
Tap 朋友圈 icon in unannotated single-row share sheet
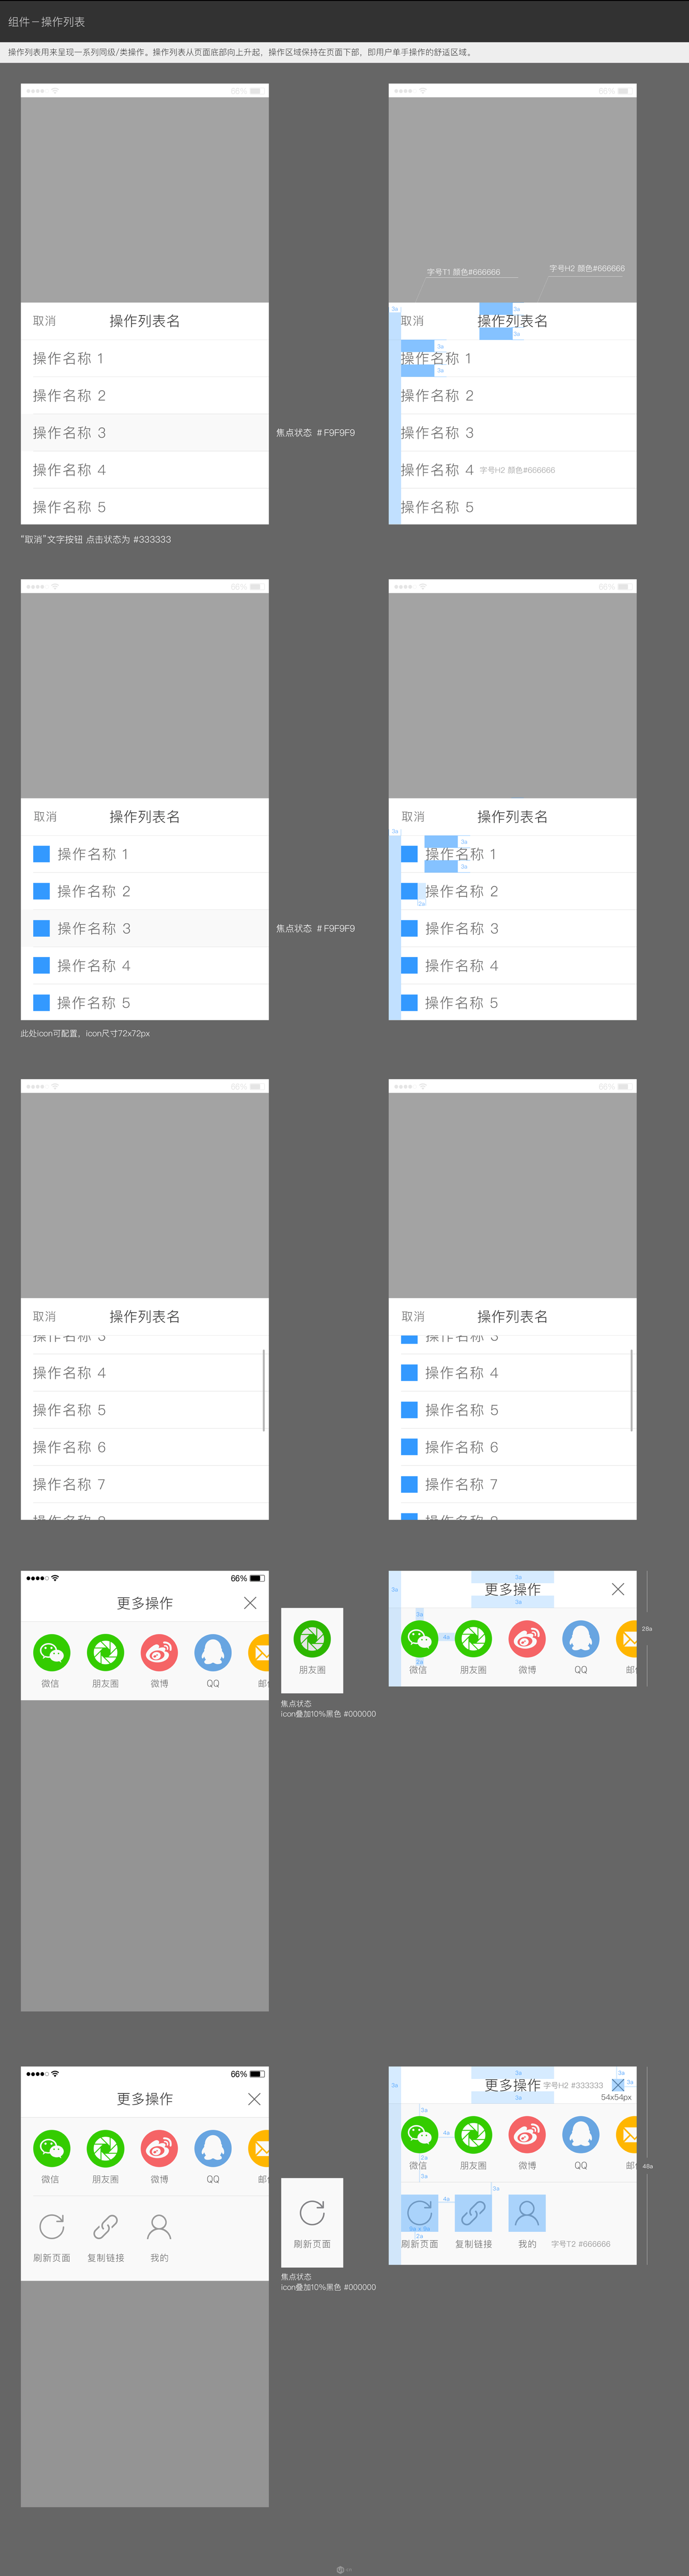[106, 1652]
